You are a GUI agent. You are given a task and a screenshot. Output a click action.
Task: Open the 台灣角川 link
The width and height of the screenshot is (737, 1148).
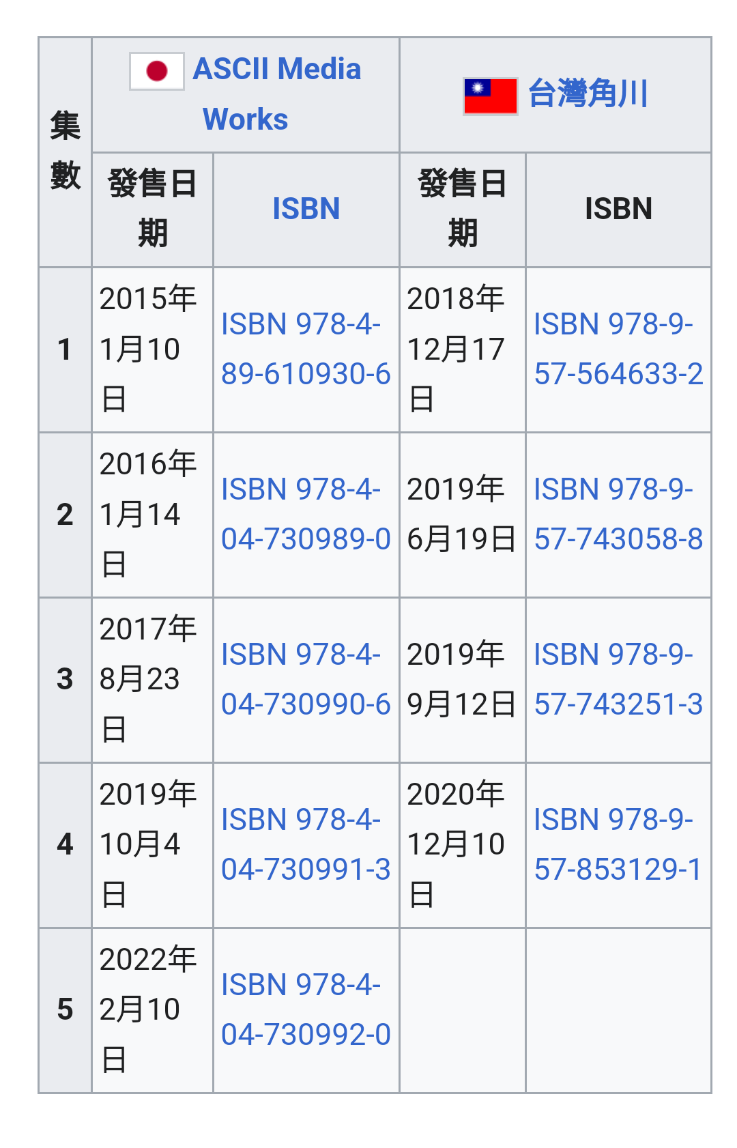coord(588,94)
